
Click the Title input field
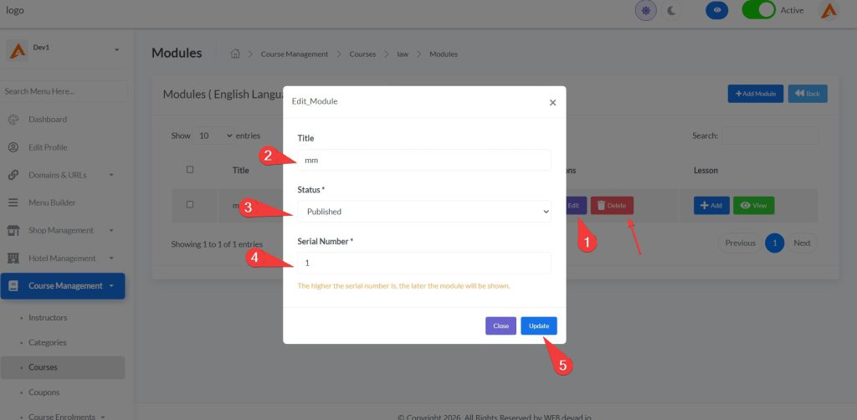(x=424, y=160)
